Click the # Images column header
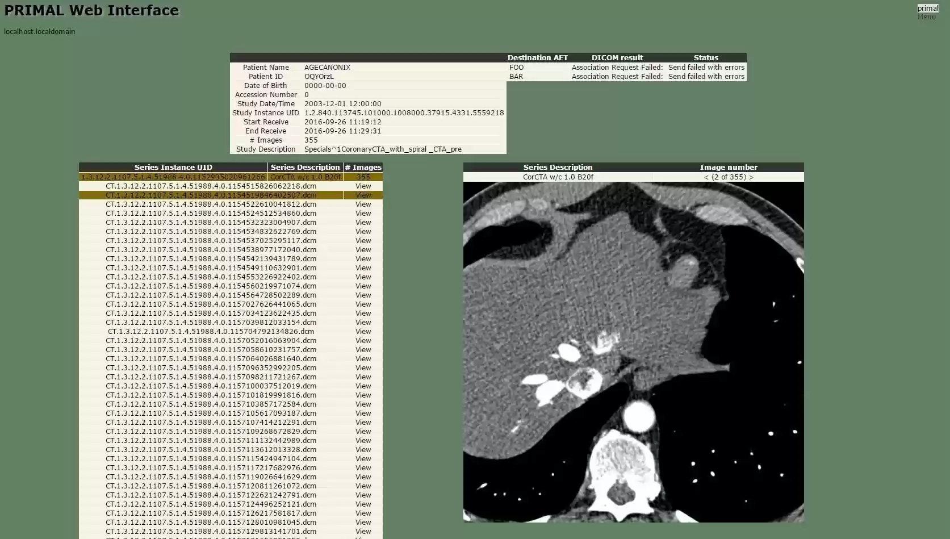The width and height of the screenshot is (950, 539). (x=363, y=167)
